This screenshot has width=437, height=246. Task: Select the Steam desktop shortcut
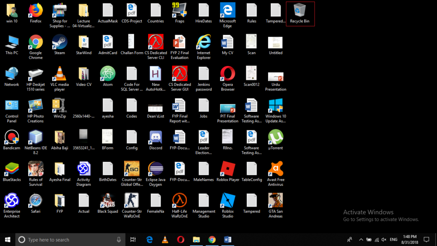click(x=60, y=44)
